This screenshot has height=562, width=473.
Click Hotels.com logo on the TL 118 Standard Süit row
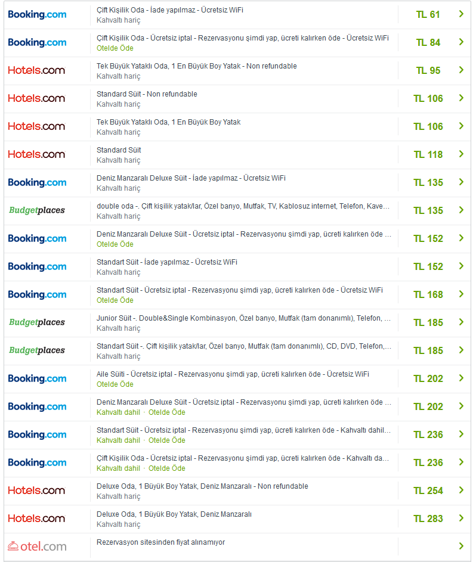36,154
